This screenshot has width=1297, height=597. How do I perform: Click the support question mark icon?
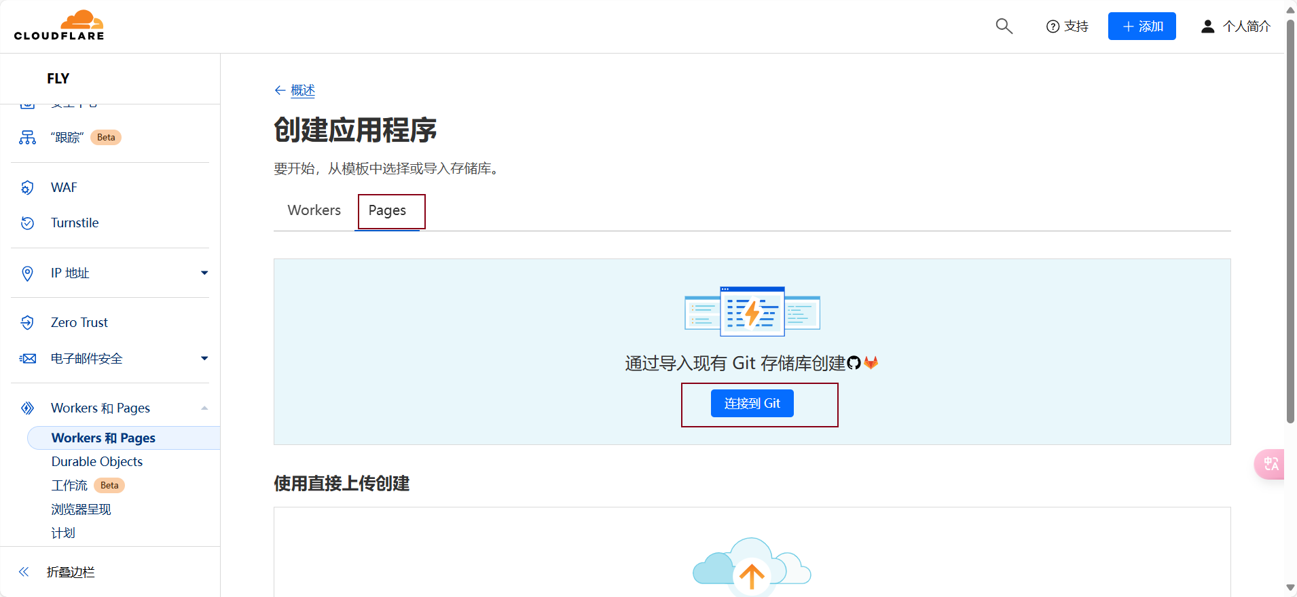point(1053,26)
